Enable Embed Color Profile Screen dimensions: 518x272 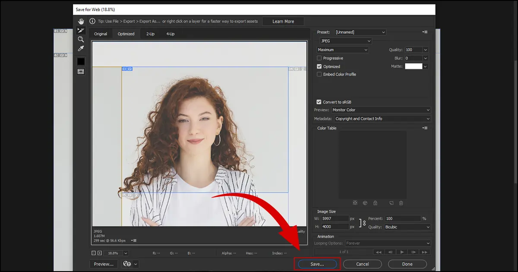pos(319,74)
